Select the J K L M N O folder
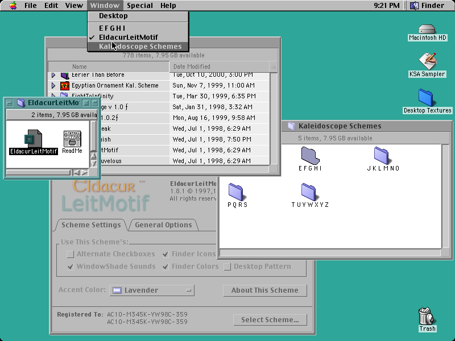The height and width of the screenshot is (341, 455). (x=382, y=155)
